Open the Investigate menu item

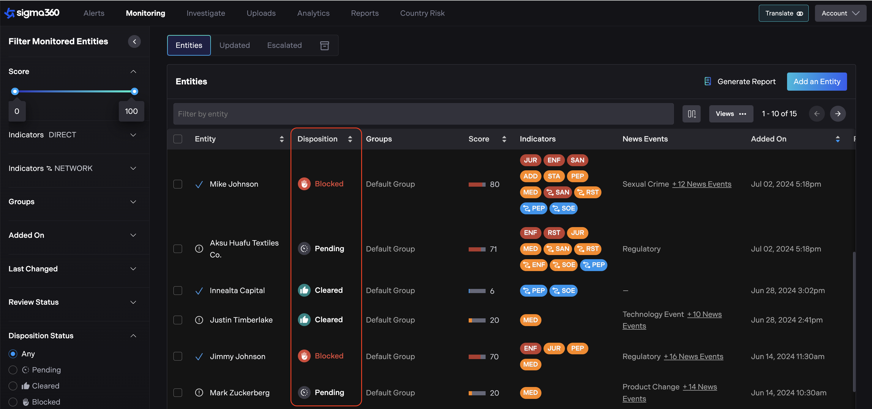(x=206, y=13)
